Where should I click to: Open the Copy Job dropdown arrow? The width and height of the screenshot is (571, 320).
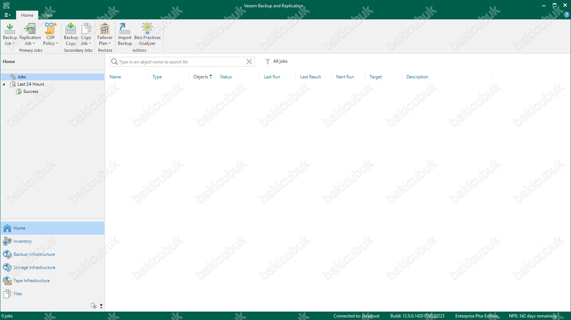pyautogui.click(x=90, y=43)
